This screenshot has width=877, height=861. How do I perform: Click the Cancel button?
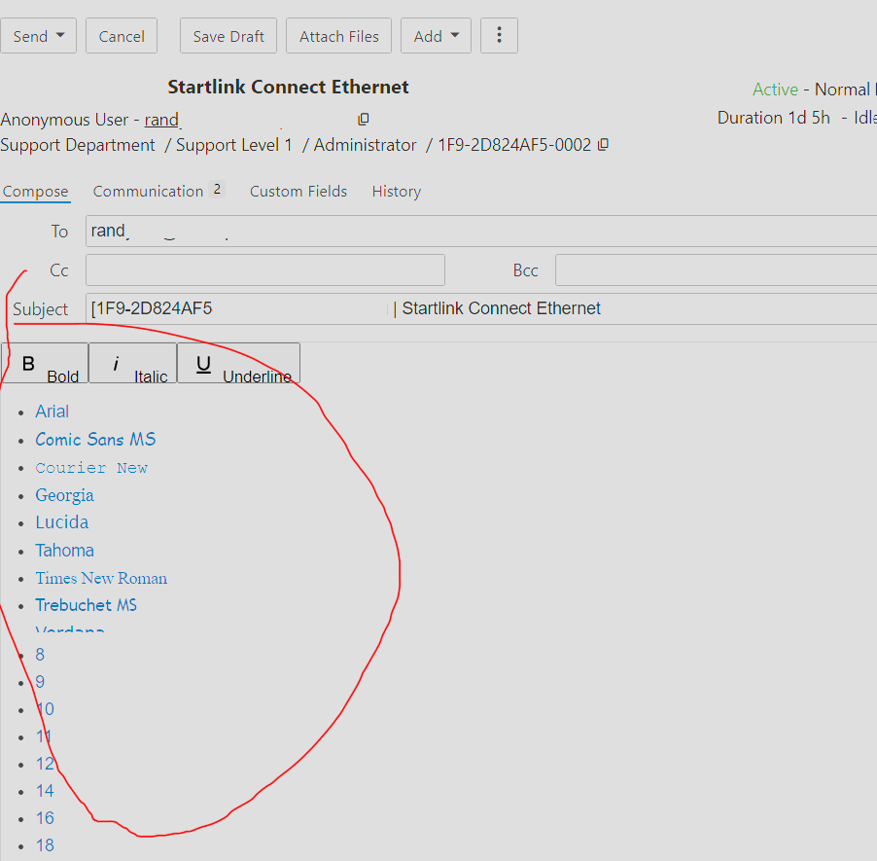click(x=122, y=36)
